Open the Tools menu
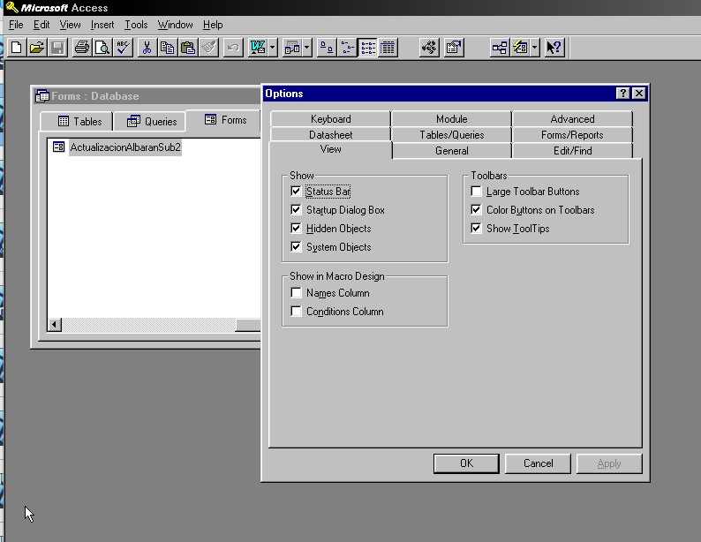Viewport: 701px width, 542px height. pos(136,25)
